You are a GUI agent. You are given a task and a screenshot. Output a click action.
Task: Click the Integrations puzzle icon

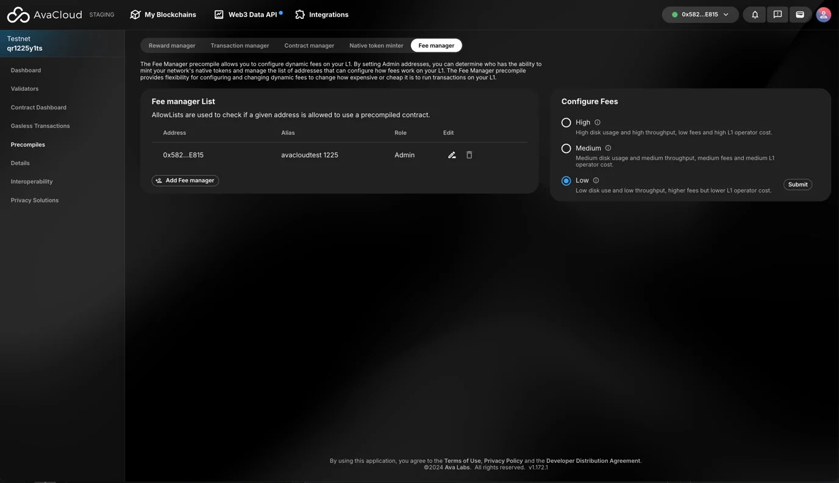[x=300, y=15]
